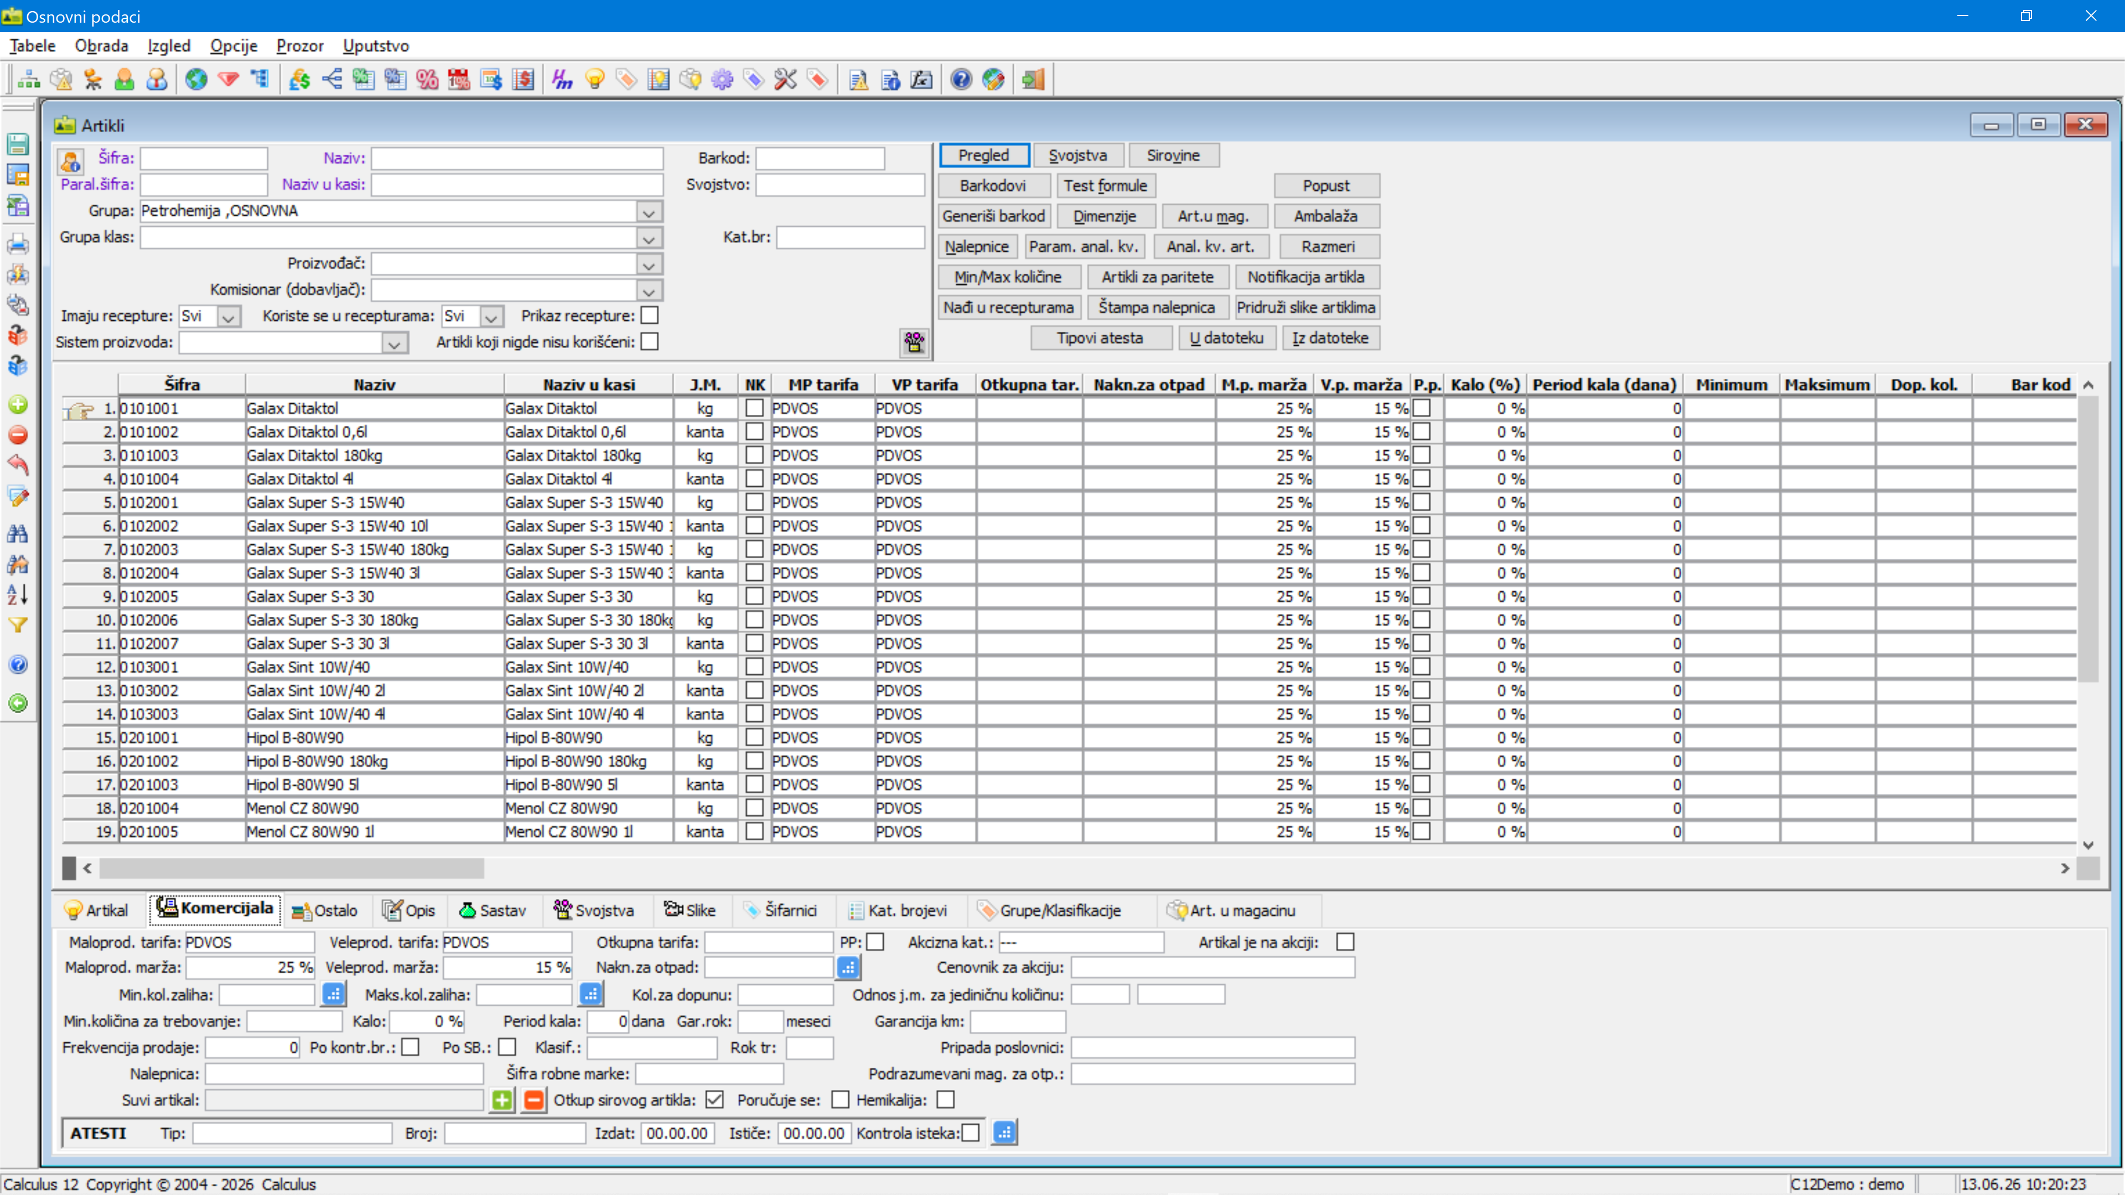Click the Štampa nalepnica button

pyautogui.click(x=1157, y=308)
